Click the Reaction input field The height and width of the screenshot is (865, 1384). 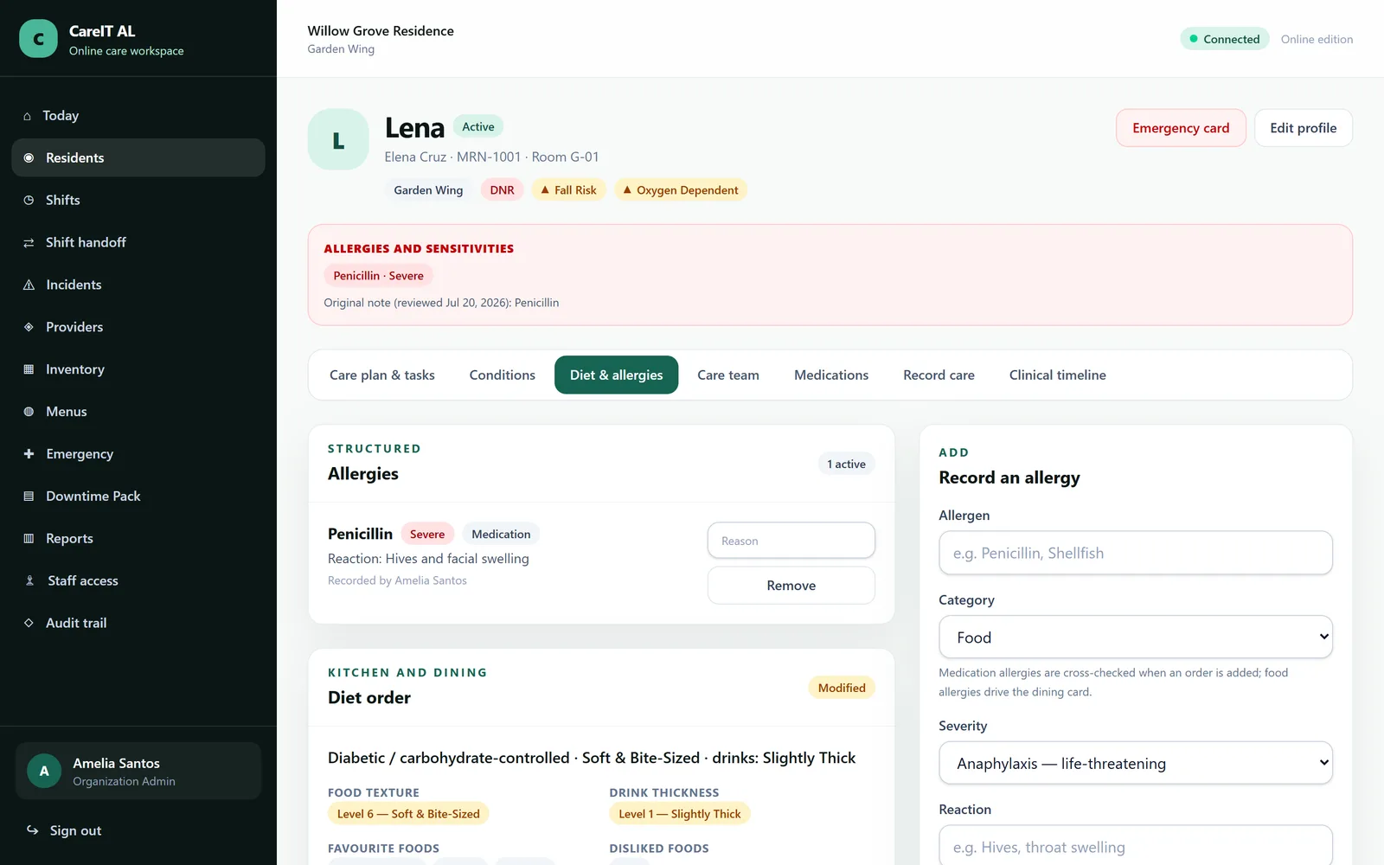(x=1135, y=846)
